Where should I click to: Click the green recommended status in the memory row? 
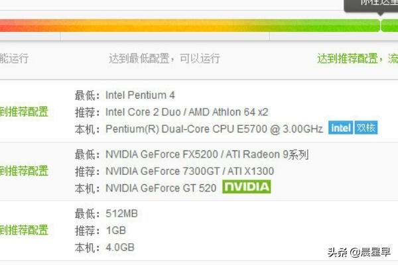(x=24, y=230)
